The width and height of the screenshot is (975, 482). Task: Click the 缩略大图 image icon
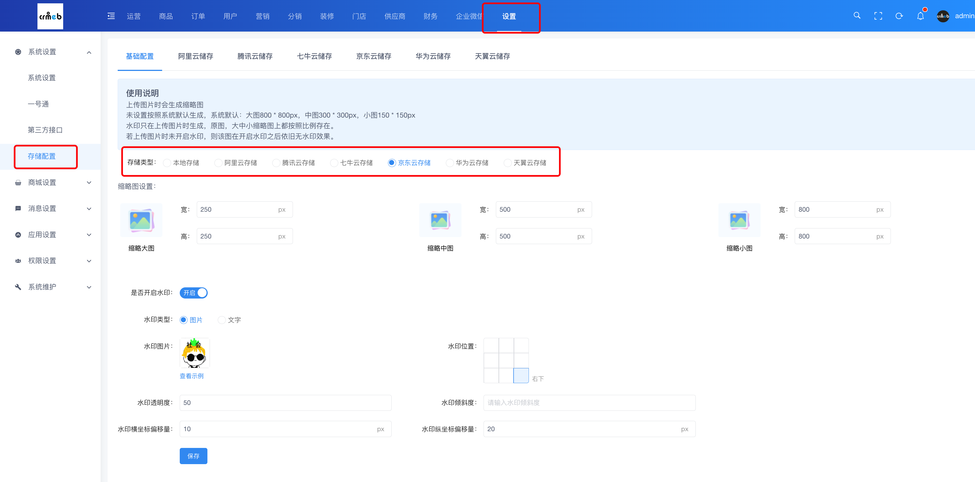pos(141,220)
